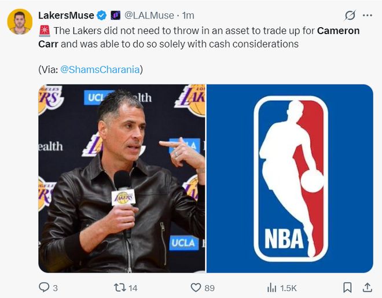Open view analytics bar chart icon
The width and height of the screenshot is (382, 298).
pyautogui.click(x=272, y=288)
